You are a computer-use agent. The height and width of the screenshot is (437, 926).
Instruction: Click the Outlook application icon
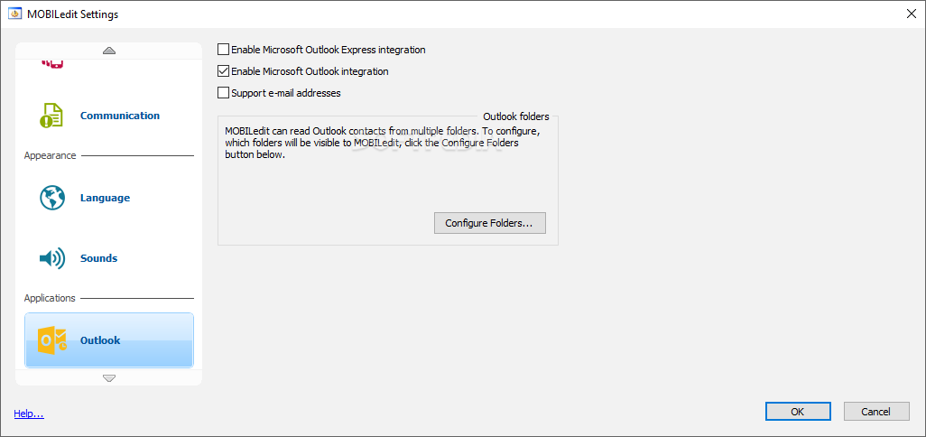(x=51, y=340)
